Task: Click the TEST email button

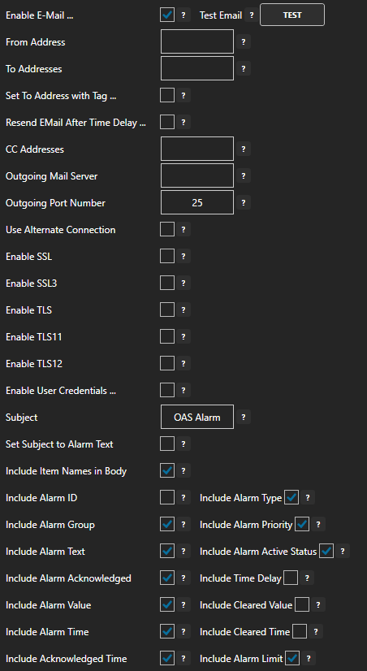Action: [292, 15]
